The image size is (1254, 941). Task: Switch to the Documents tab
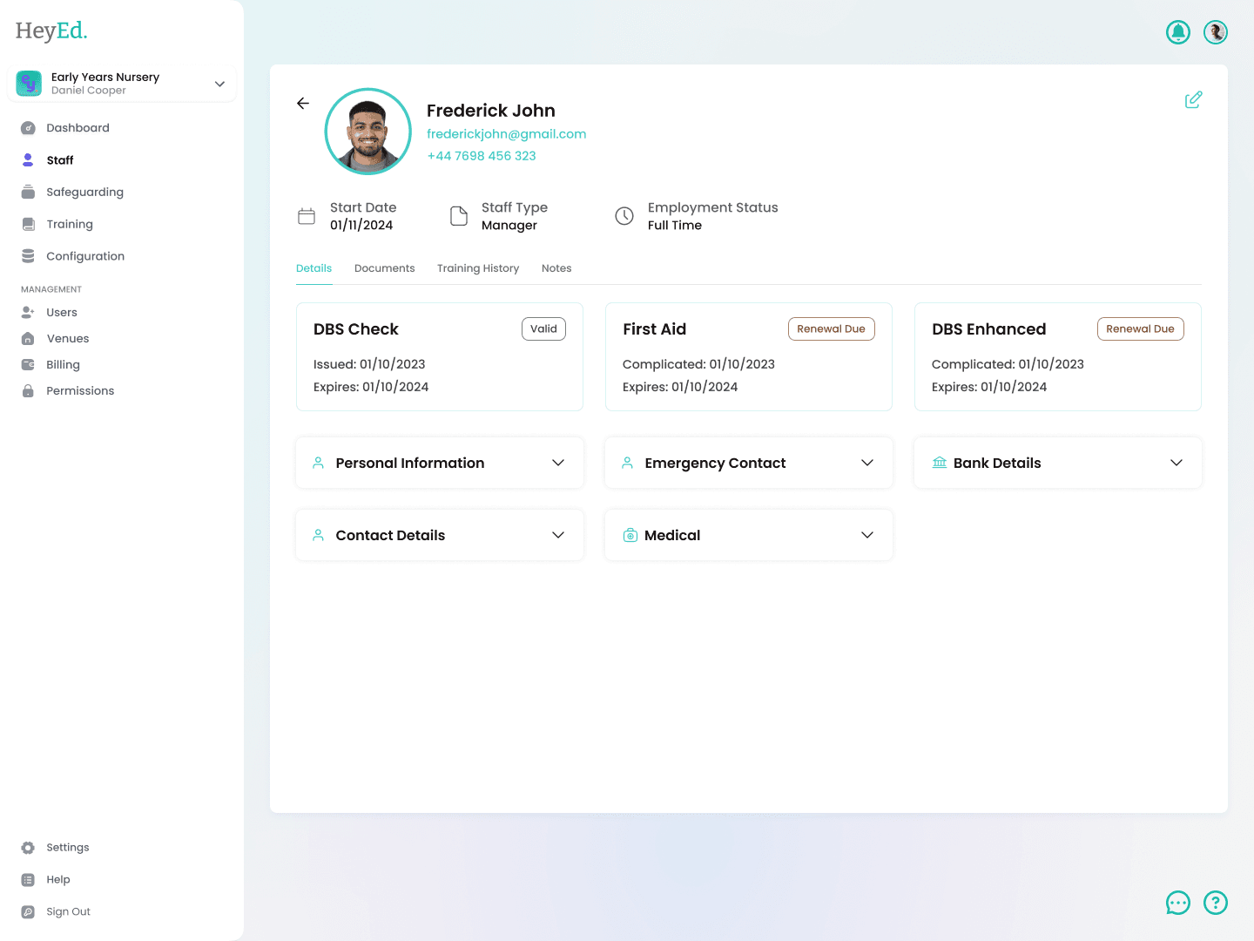[x=384, y=268]
